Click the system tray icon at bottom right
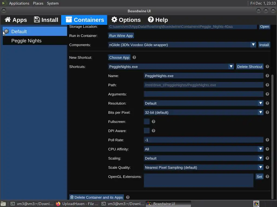This screenshot has width=277, height=207. (256, 204)
